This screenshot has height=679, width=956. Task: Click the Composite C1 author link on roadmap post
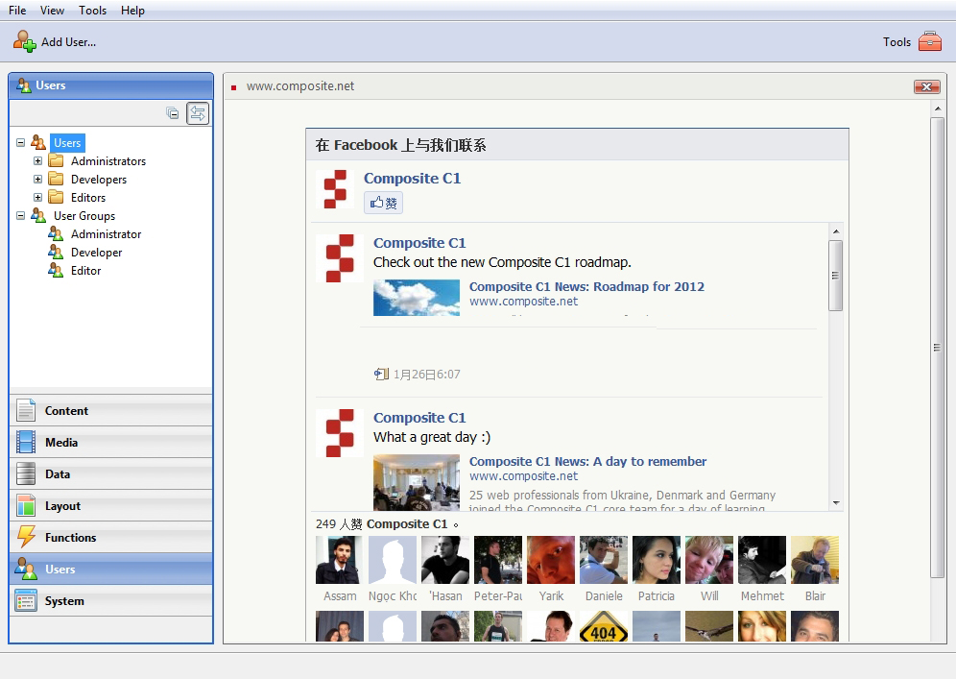click(419, 243)
